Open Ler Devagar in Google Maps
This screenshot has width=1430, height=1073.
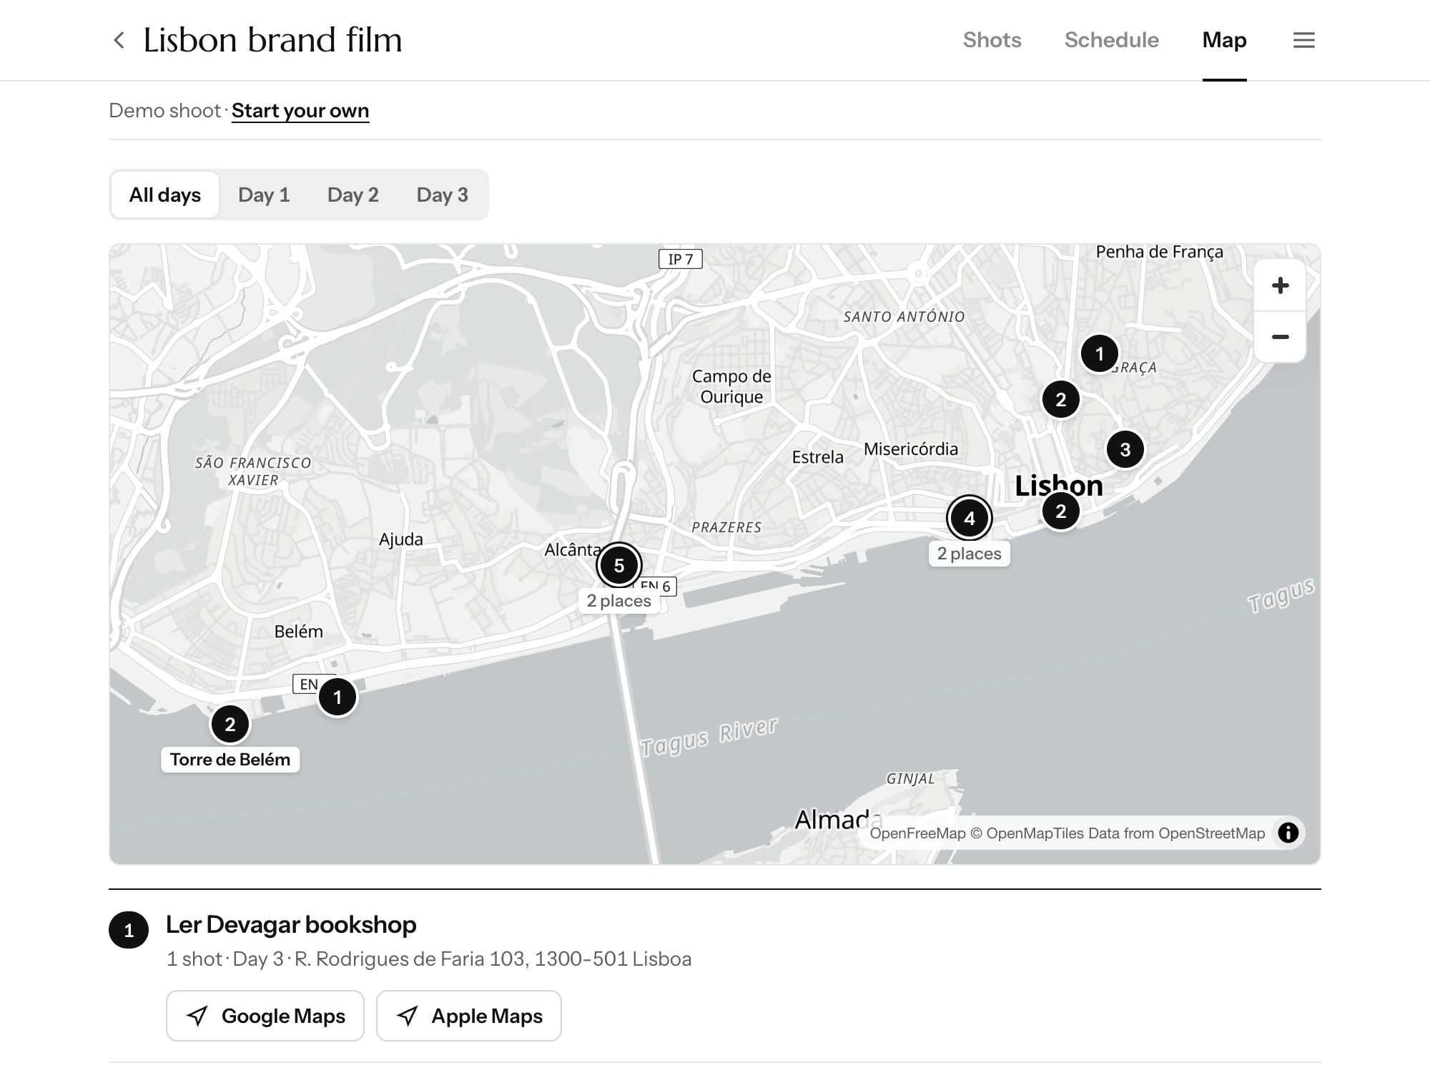[265, 1016]
